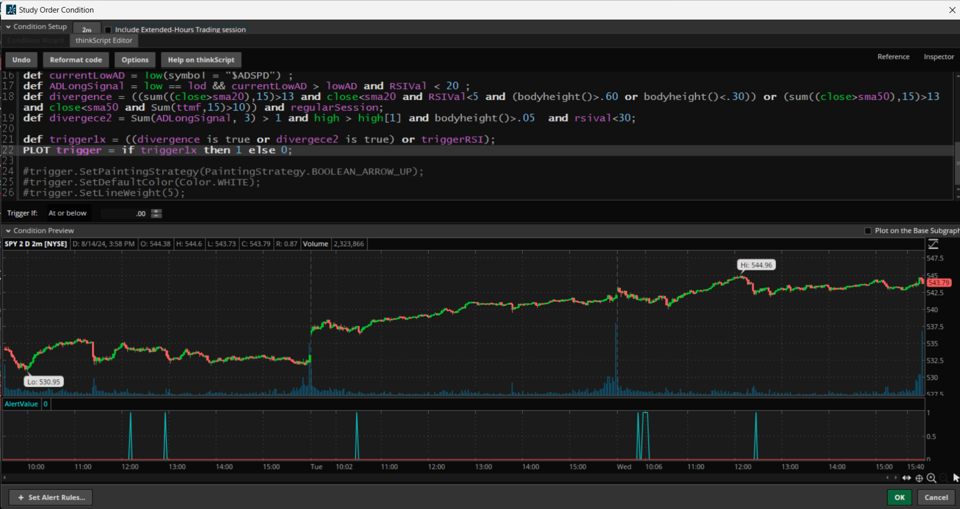
Task: Click the thinkorswim window icon in title bar
Action: pyautogui.click(x=11, y=10)
